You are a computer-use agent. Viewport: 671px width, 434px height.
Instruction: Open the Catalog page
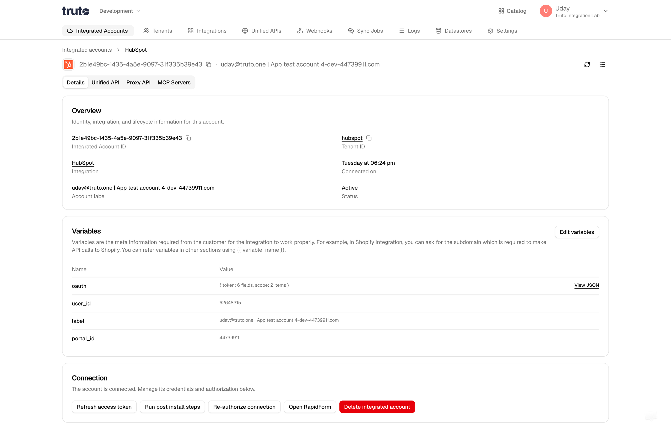tap(512, 11)
